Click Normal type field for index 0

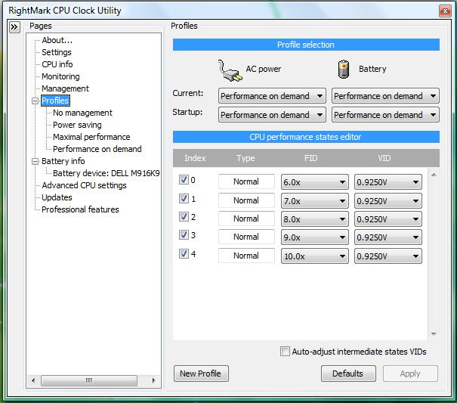[246, 181]
